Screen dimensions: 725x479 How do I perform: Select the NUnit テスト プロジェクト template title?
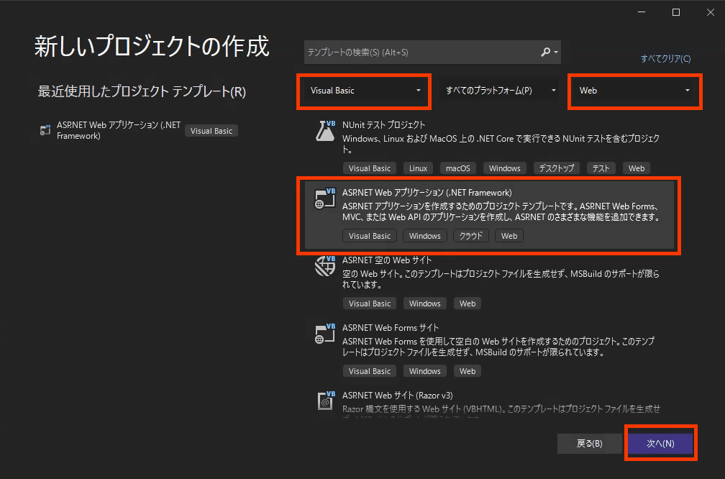[383, 125]
